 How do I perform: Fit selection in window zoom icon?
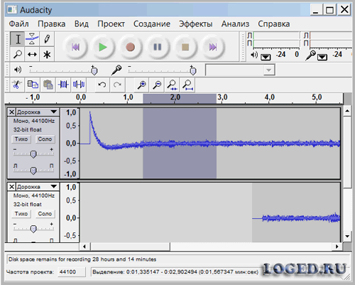172,85
